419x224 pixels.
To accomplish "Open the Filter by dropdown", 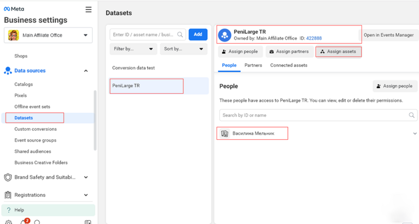I will coord(133,49).
